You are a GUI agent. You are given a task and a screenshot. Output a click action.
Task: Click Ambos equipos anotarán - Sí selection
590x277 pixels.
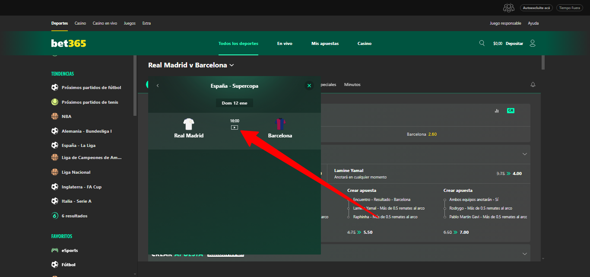(x=474, y=200)
